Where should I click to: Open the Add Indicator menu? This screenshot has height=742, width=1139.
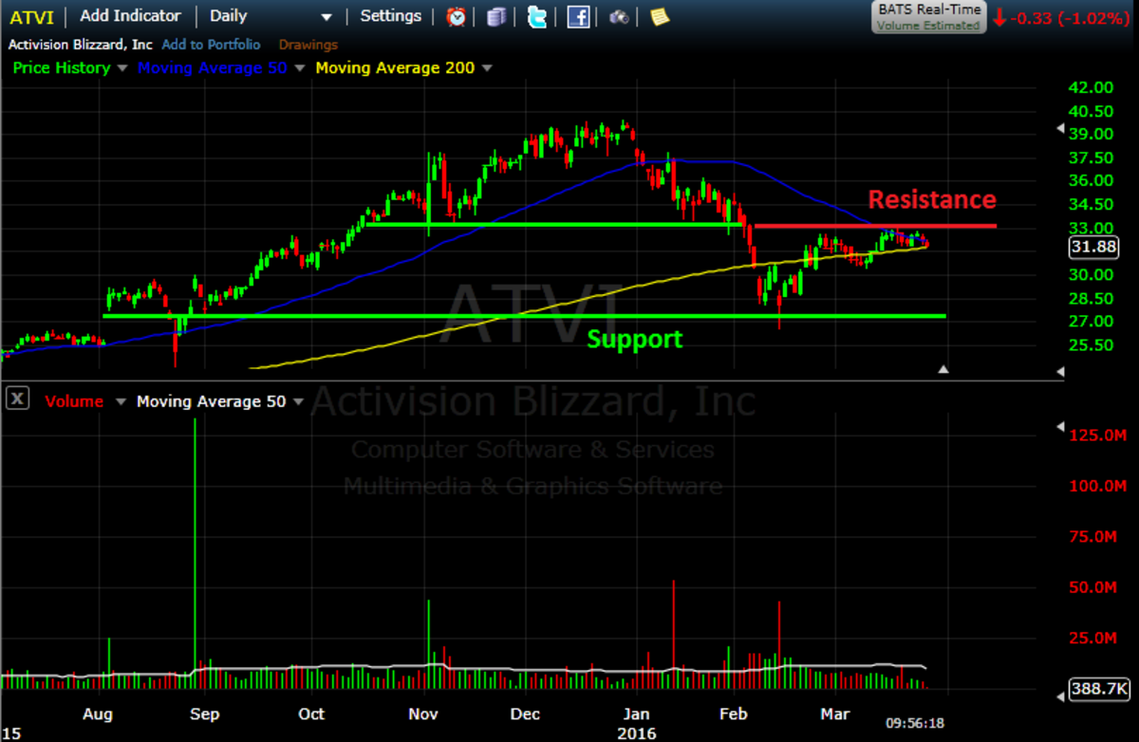(130, 16)
